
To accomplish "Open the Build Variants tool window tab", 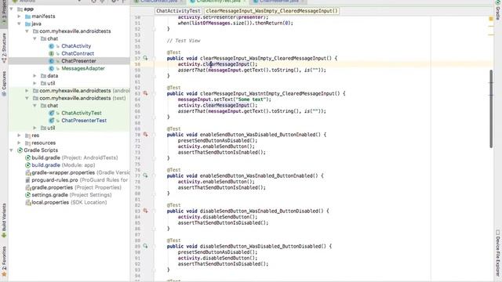I will pyautogui.click(x=4, y=221).
